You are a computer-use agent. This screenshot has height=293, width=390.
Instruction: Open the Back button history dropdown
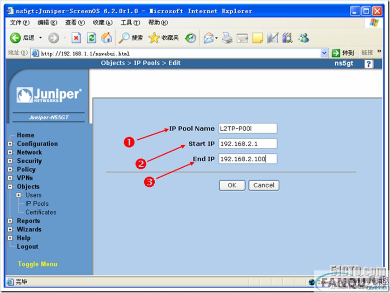point(40,38)
